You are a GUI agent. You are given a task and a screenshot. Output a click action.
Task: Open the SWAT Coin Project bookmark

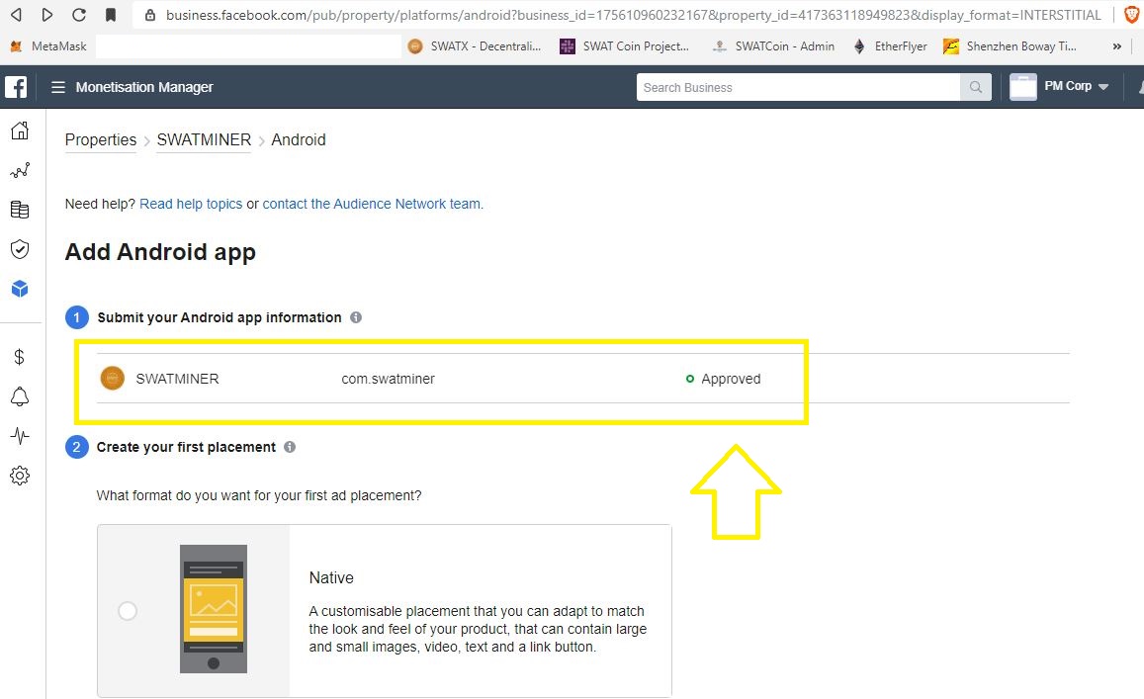coord(625,45)
